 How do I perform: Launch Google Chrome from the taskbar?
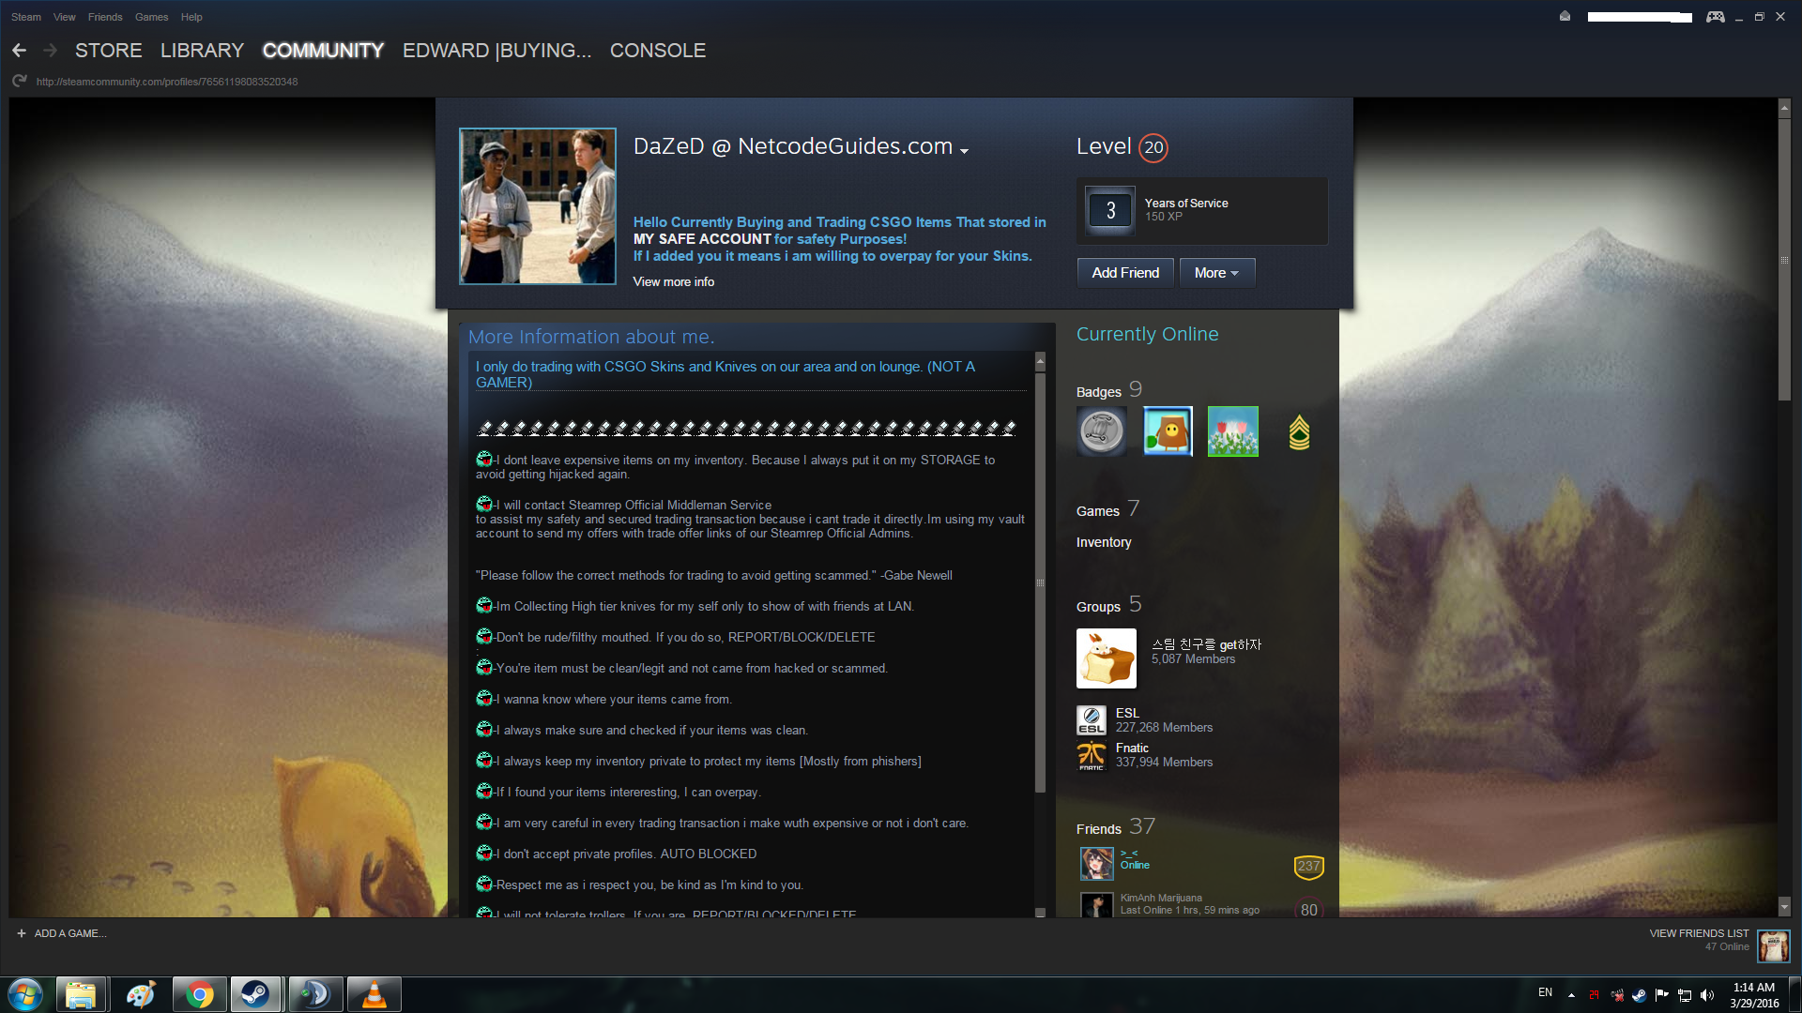click(x=199, y=994)
